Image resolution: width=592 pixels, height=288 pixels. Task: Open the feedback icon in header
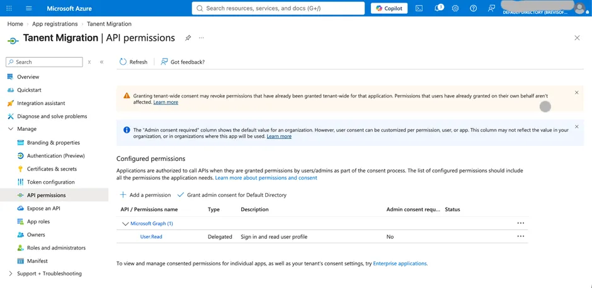click(x=491, y=8)
